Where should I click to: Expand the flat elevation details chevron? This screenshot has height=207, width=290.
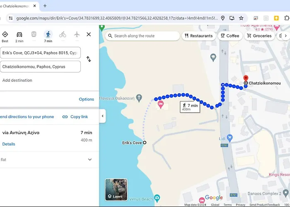click(x=90, y=159)
